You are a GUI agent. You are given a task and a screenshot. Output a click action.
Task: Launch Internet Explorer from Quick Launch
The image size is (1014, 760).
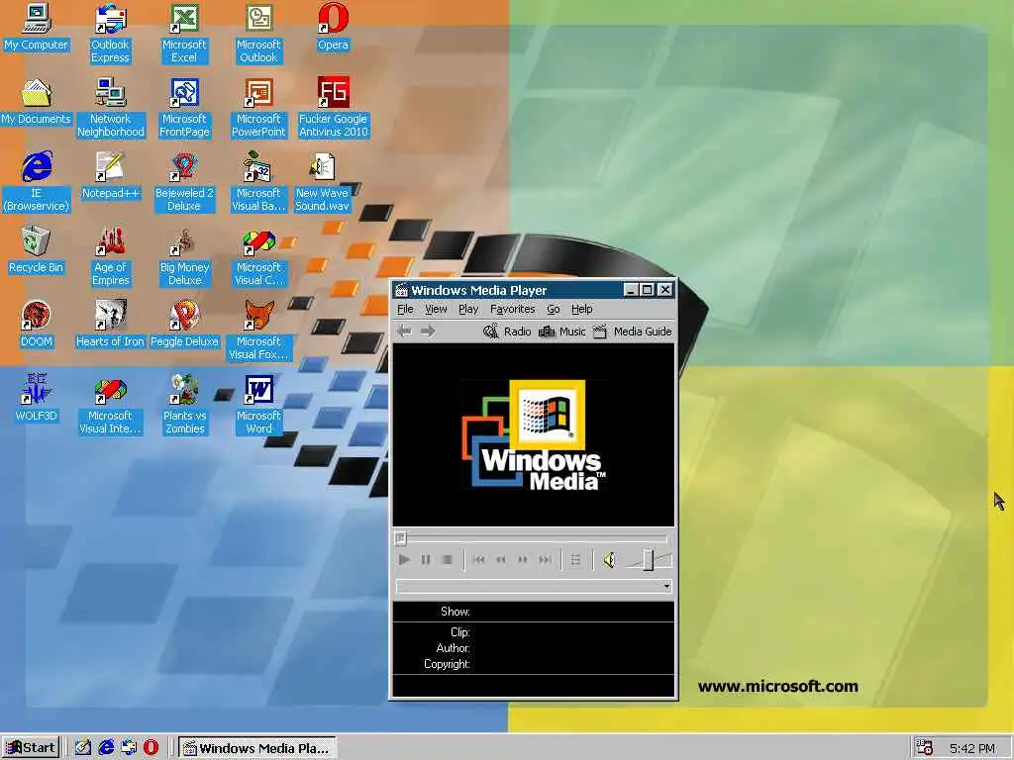[x=106, y=748]
